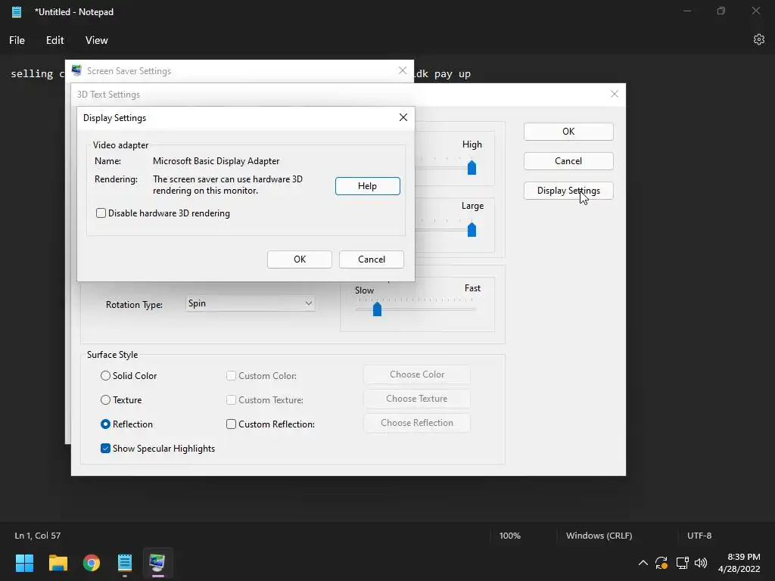
Task: Open Notepad settings gear icon
Action: pos(758,39)
